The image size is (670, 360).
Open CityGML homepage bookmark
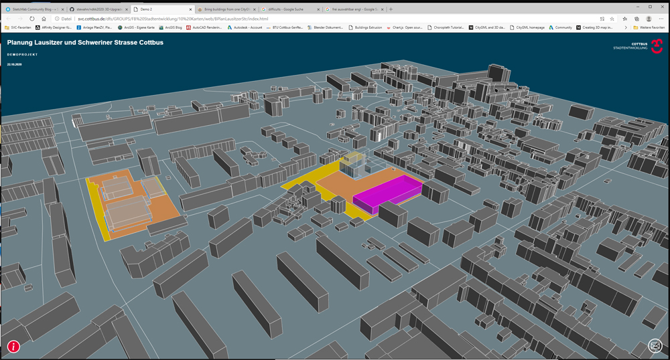tap(527, 27)
